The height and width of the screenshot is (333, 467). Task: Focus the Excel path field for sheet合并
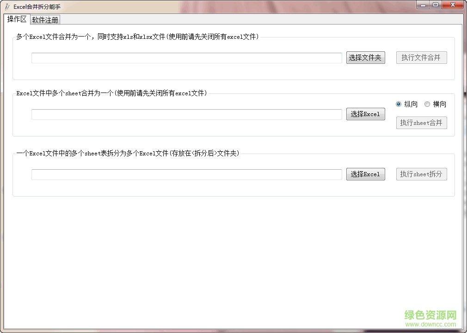(186, 114)
